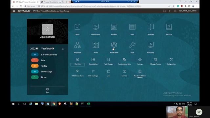Open the Approvals card icon

77,45
